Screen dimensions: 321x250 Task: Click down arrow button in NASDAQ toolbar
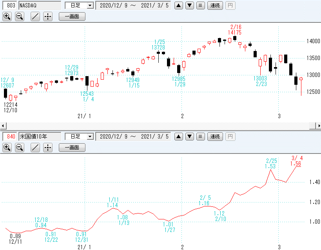189,5
